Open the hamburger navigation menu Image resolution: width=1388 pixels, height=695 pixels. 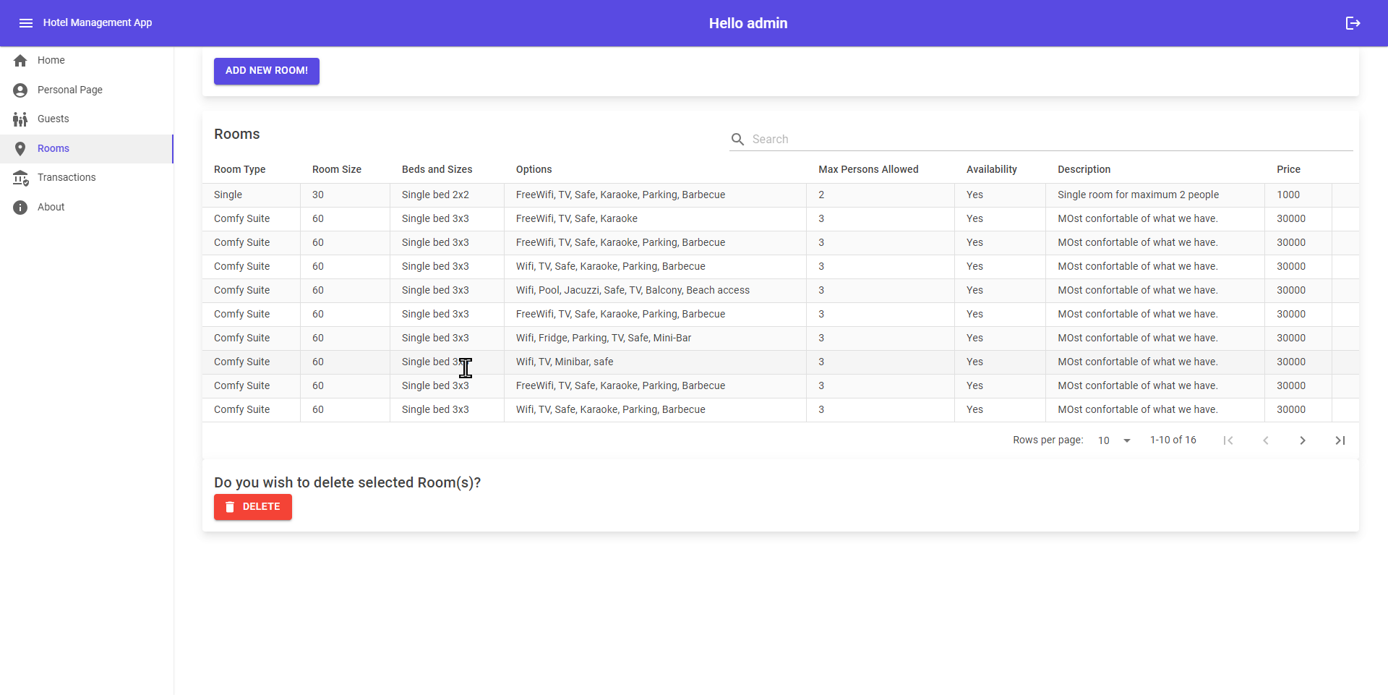(26, 22)
